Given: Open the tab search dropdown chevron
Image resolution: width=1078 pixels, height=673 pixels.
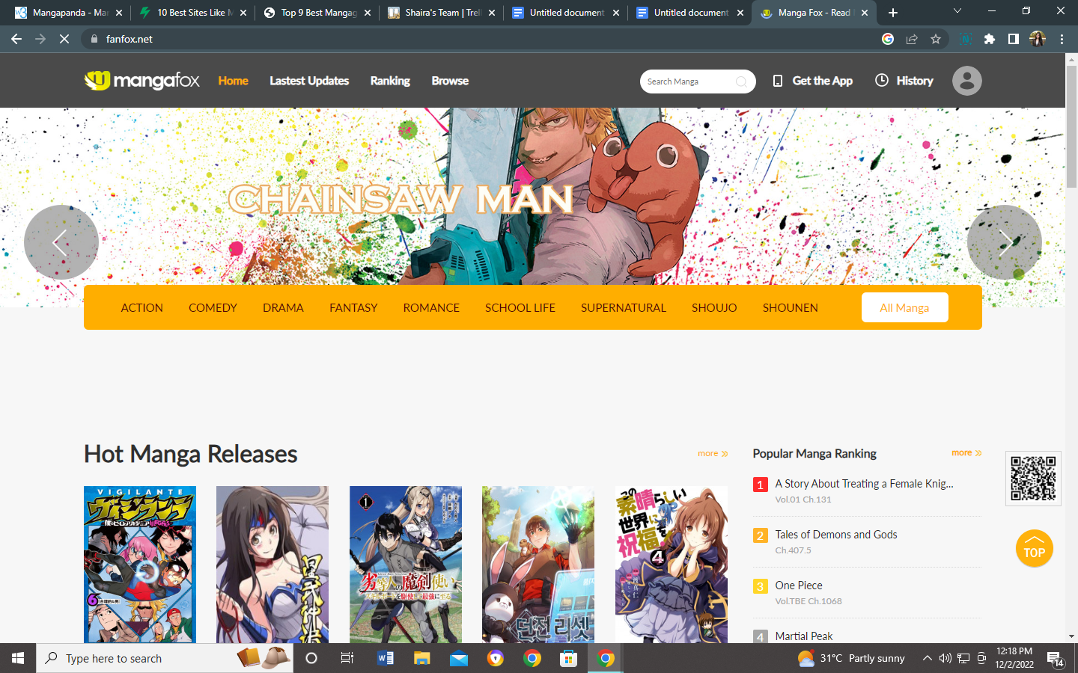Looking at the screenshot, I should tap(957, 11).
